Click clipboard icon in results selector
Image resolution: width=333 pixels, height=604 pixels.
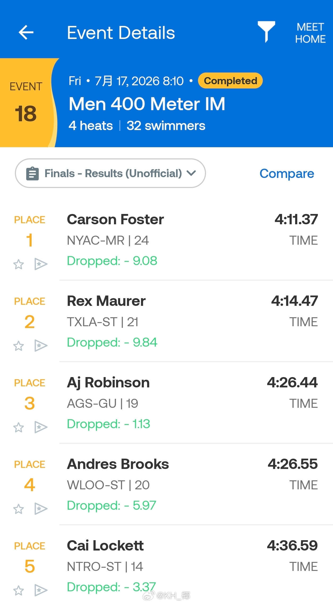point(33,173)
